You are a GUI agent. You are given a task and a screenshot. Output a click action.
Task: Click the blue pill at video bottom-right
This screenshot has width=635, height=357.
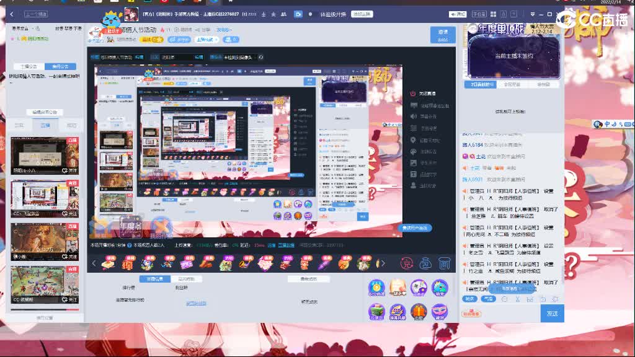point(415,228)
